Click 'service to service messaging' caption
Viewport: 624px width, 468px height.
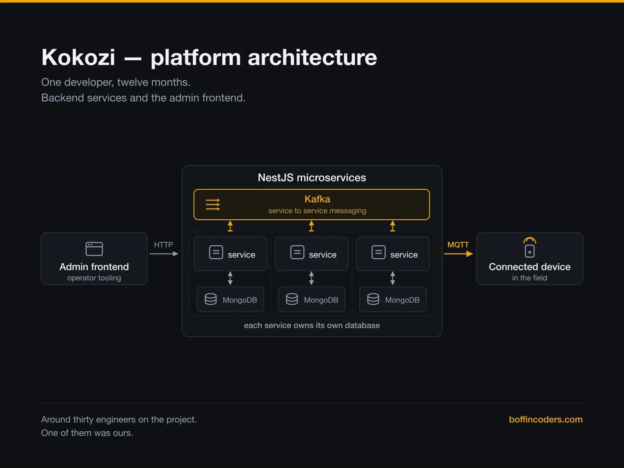pos(317,211)
